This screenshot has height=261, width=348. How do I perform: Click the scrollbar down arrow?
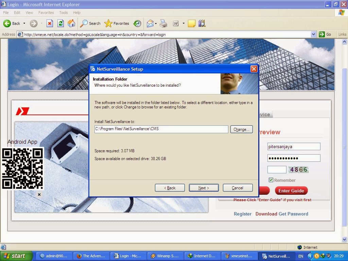point(345,240)
